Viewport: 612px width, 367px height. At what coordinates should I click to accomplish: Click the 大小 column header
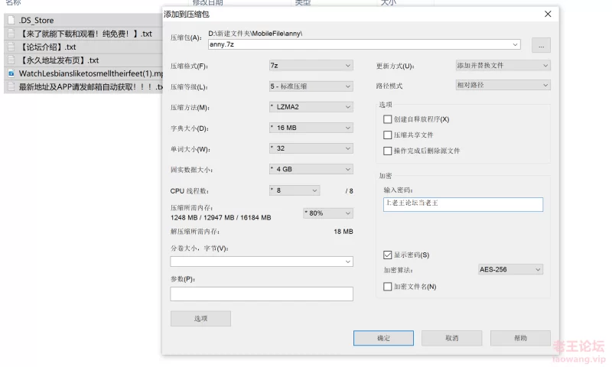388,2
